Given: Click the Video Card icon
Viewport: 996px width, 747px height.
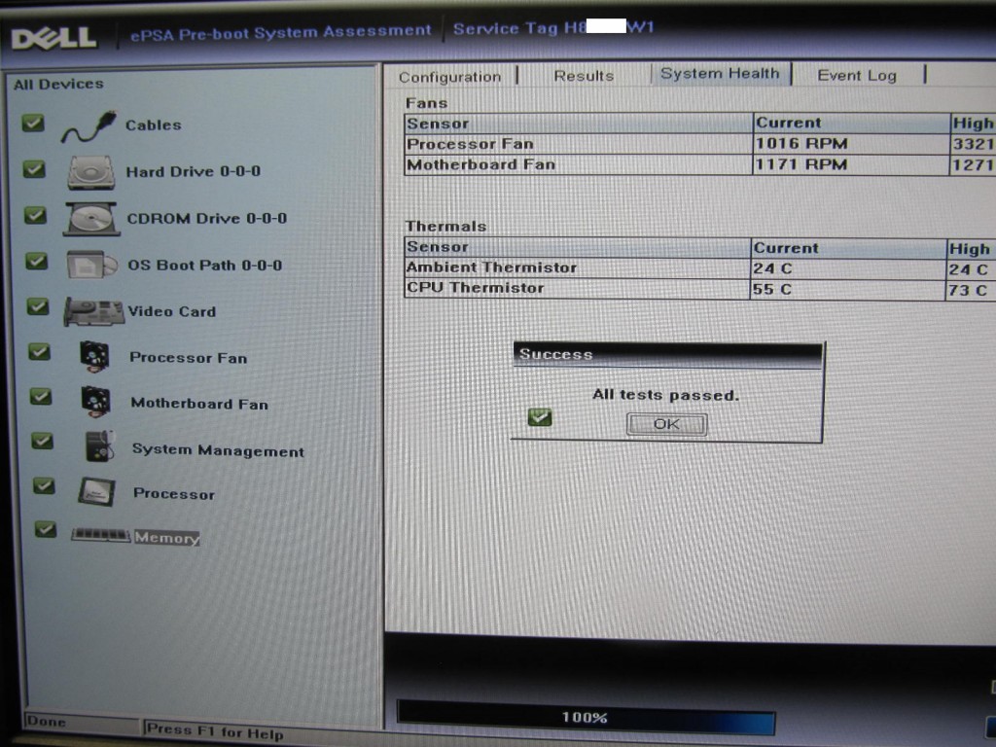Looking at the screenshot, I should [x=94, y=312].
